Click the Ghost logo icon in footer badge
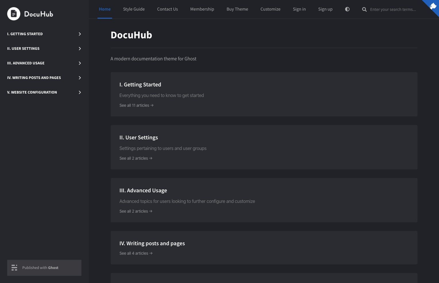Image resolution: width=439 pixels, height=283 pixels. click(14, 268)
